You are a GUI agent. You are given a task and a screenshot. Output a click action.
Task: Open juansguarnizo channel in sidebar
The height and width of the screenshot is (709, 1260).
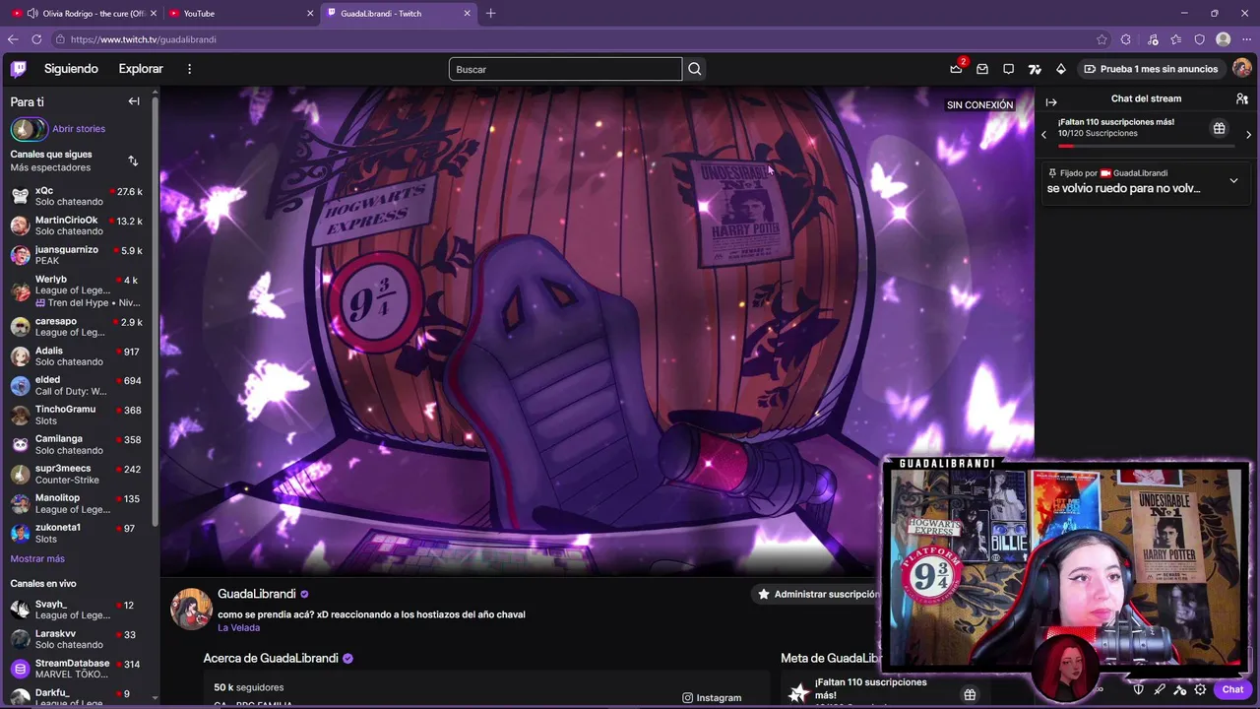point(77,255)
